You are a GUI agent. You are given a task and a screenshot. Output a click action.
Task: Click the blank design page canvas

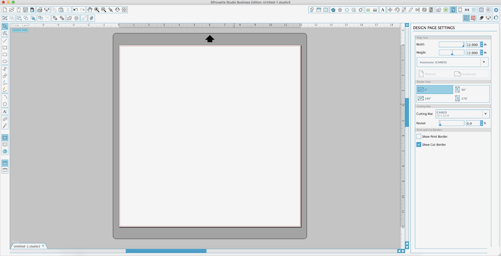tap(210, 136)
